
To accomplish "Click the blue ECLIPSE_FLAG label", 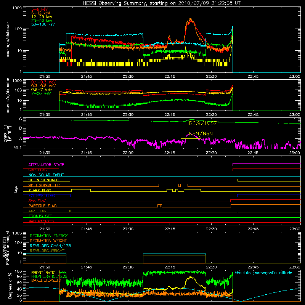I will (x=42, y=196).
